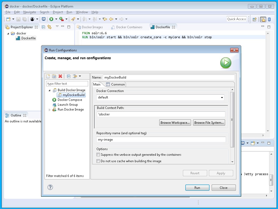This screenshot has height=209, width=278.
Task: Open the dialog help question mark
Action: (x=50, y=187)
